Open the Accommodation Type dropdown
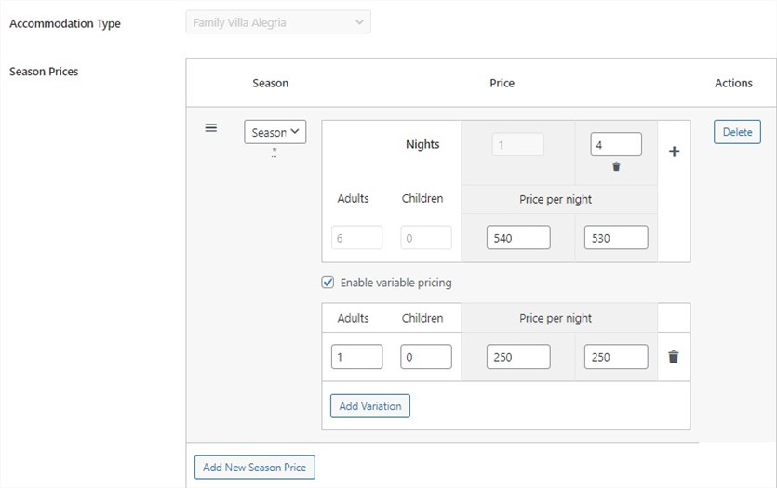The height and width of the screenshot is (488, 777). tap(278, 22)
